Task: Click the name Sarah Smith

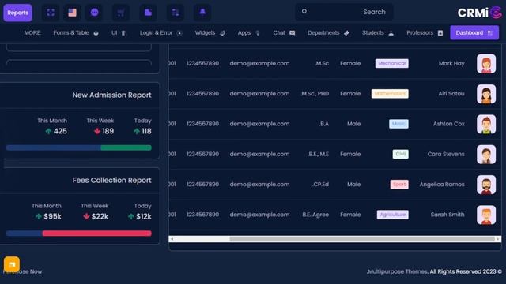Action: [x=447, y=215]
